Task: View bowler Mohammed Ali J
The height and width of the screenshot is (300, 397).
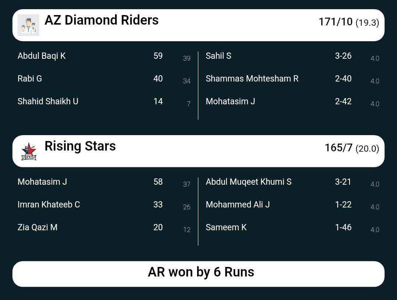Action: pos(237,205)
